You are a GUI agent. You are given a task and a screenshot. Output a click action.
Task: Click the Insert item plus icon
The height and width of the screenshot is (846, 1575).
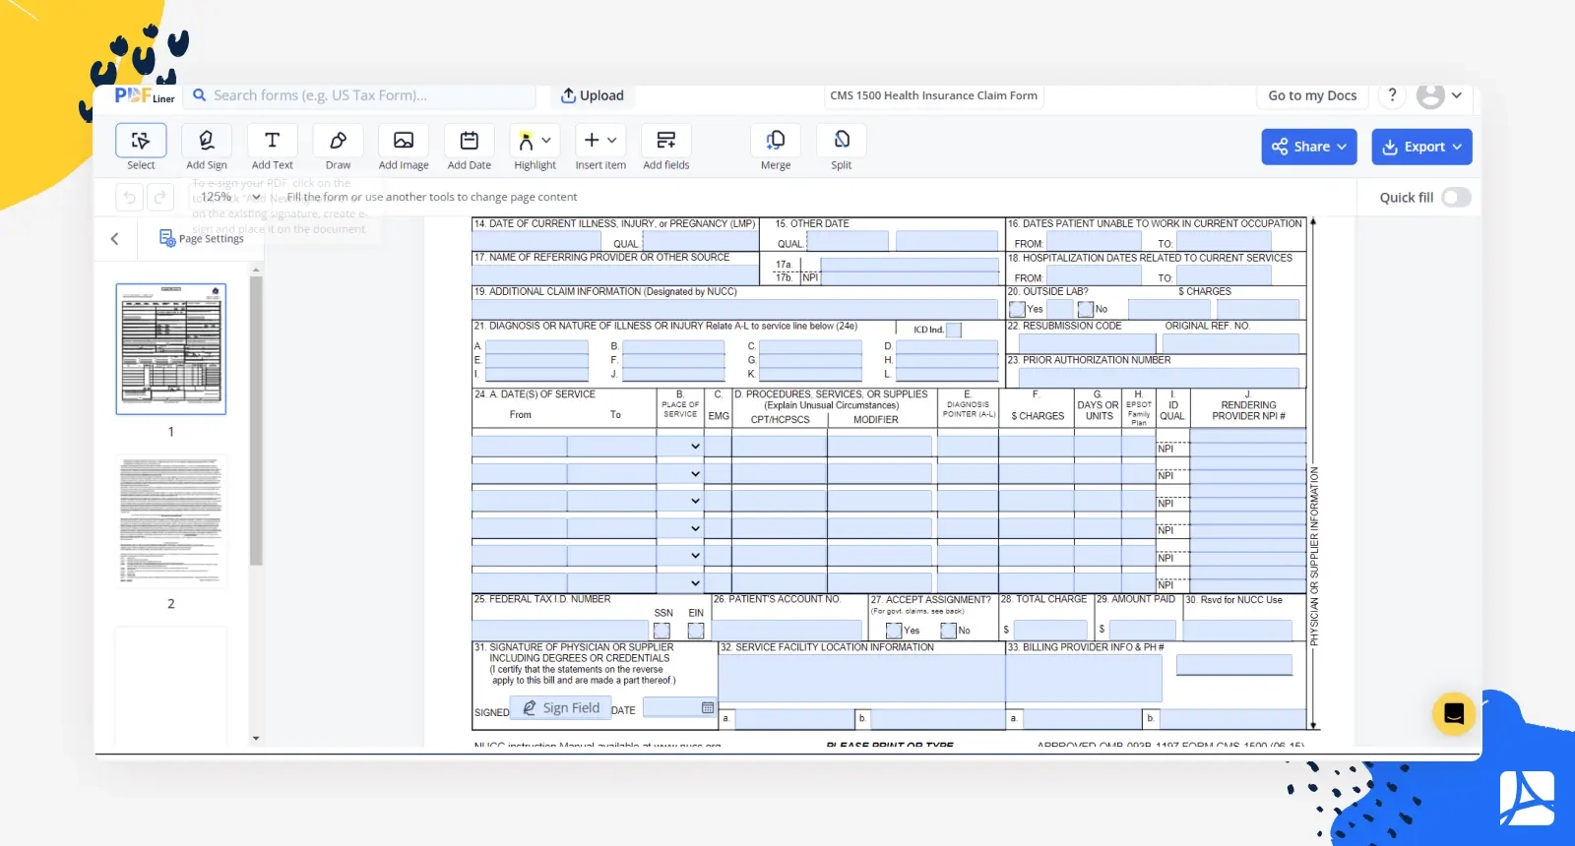point(592,140)
